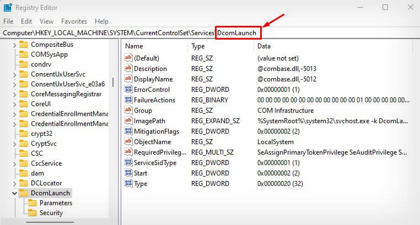Open the Help menu

pyautogui.click(x=101, y=21)
